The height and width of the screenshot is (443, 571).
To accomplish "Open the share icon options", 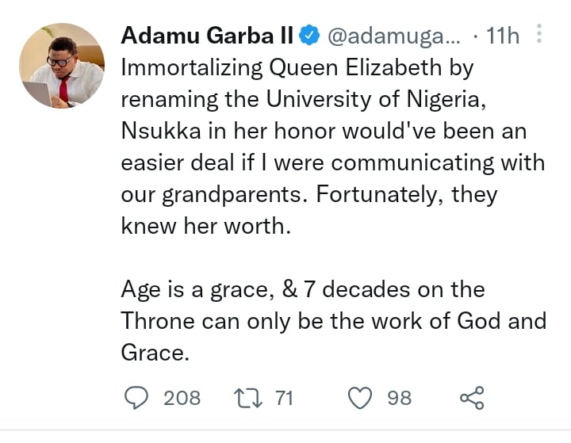I will click(x=472, y=397).
